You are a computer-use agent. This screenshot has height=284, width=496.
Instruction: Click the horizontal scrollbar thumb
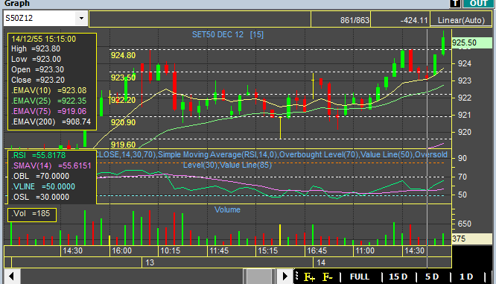(x=259, y=277)
